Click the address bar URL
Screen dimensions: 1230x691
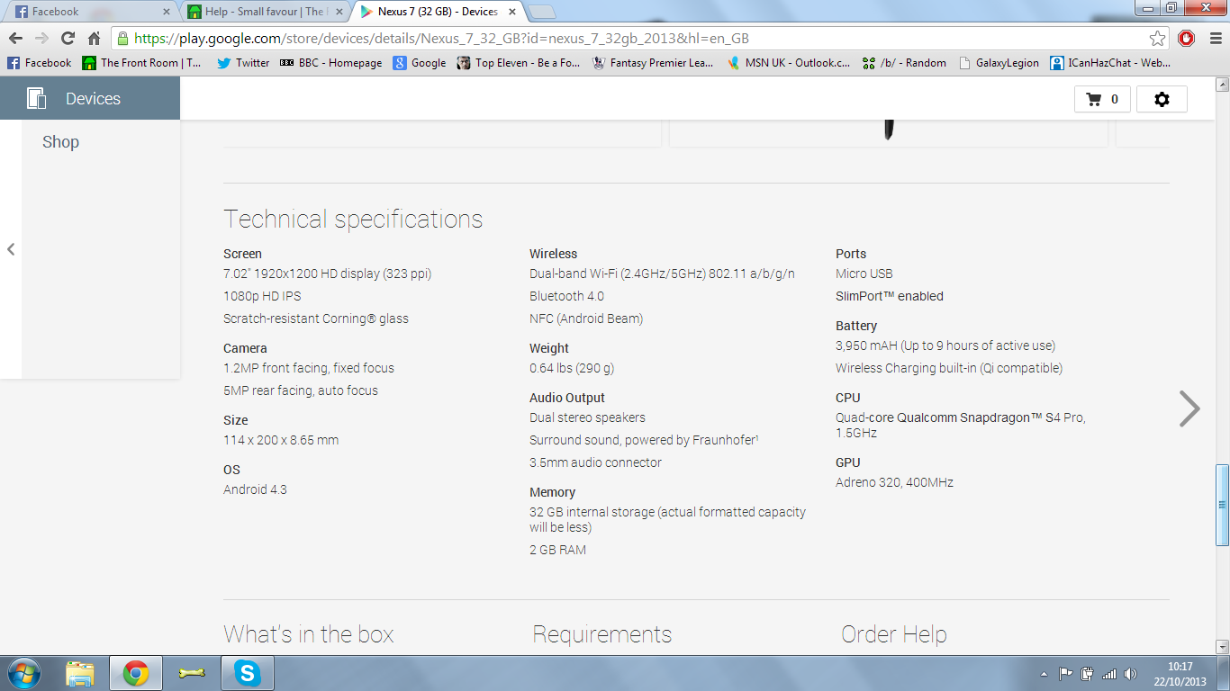(441, 39)
